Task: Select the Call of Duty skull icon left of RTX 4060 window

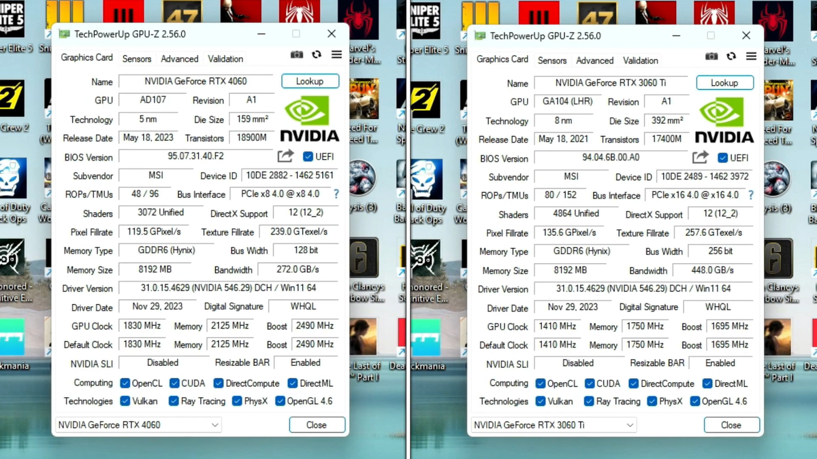Action: pos(12,179)
